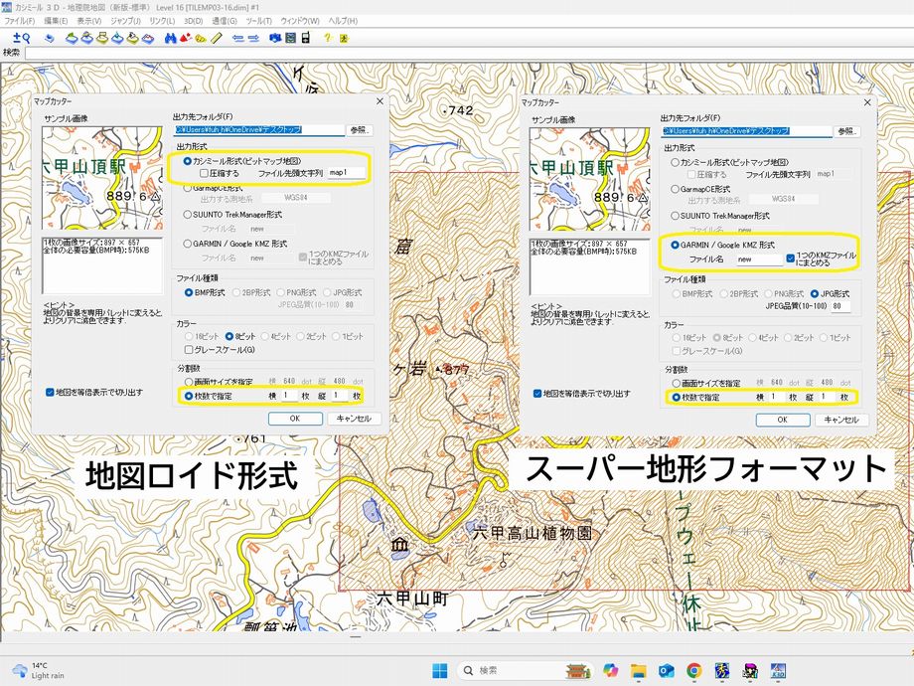Click 参照 browse button in the right dialog
This screenshot has width=914, height=686.
coord(846,130)
